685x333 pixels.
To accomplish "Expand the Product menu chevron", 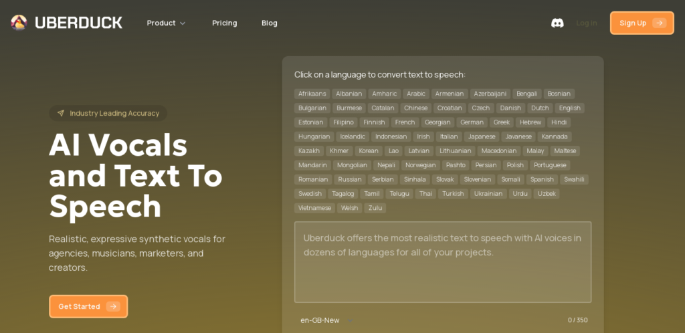I will click(x=183, y=23).
